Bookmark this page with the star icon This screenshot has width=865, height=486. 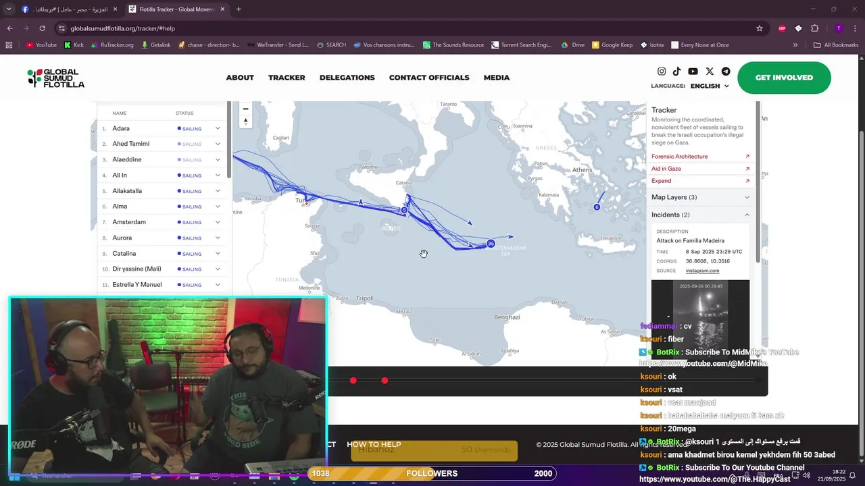[760, 28]
